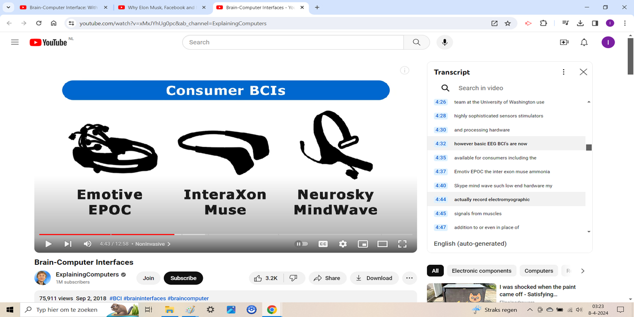Screen dimensions: 634x317
Task: Open the 'I was shocked' video thumbnail
Action: [461, 294]
